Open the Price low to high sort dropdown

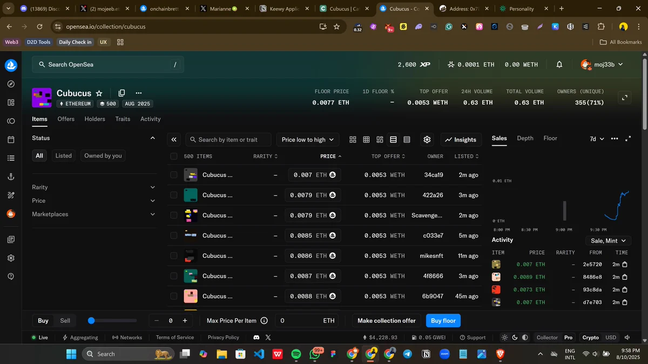(308, 140)
